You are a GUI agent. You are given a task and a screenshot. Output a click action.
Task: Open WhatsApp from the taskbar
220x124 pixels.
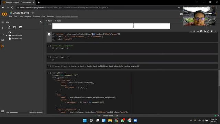123,121
